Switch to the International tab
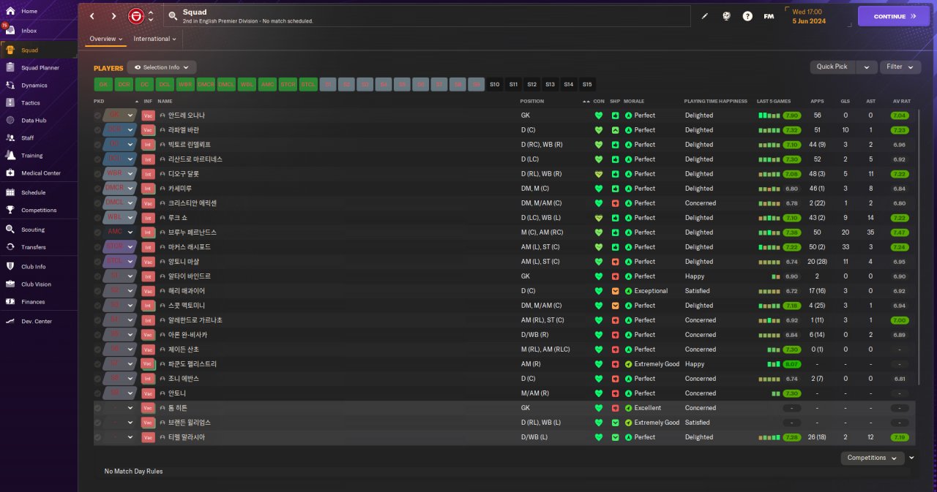 coord(155,39)
